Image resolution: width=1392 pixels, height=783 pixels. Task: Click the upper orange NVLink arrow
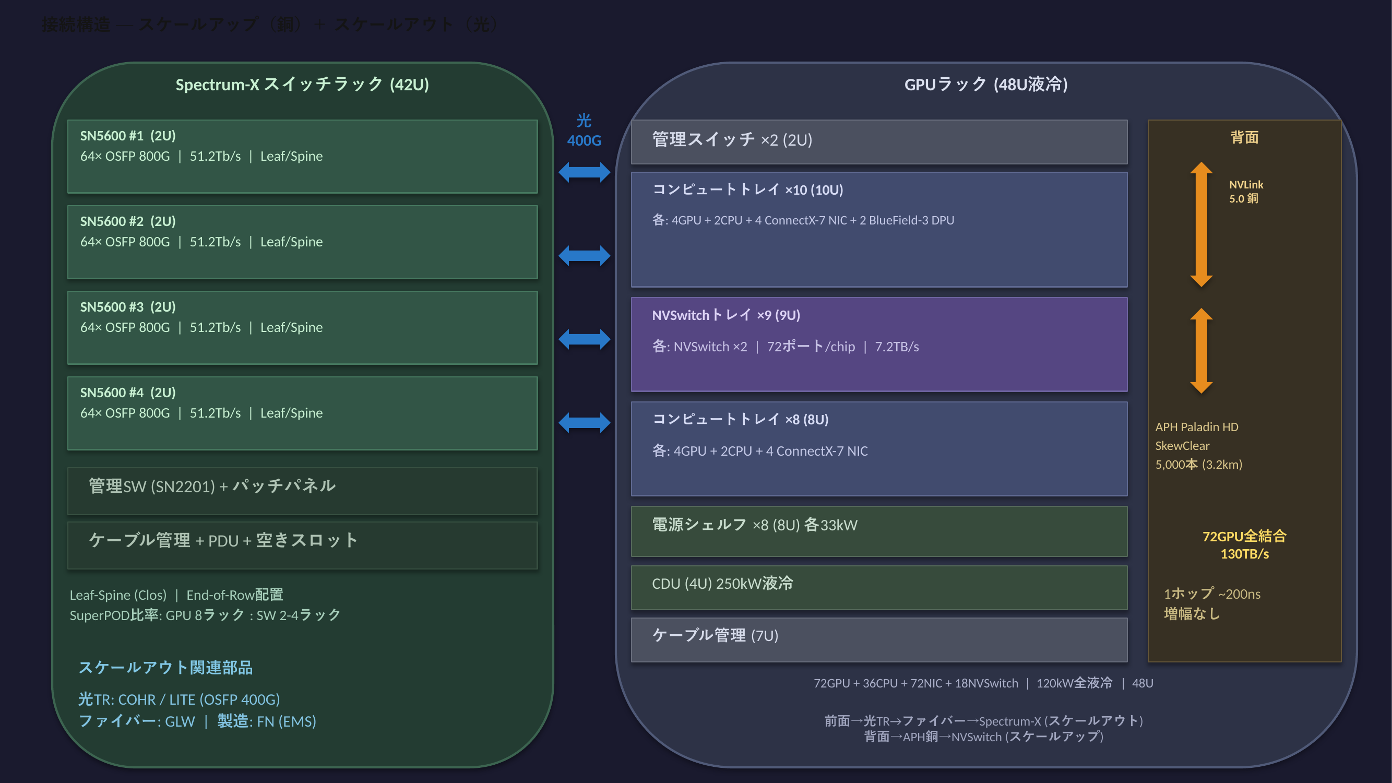point(1201,224)
